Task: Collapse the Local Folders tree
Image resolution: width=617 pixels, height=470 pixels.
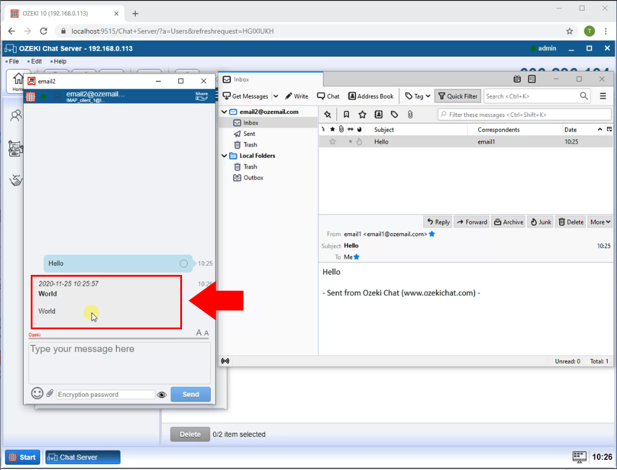Action: pos(225,156)
